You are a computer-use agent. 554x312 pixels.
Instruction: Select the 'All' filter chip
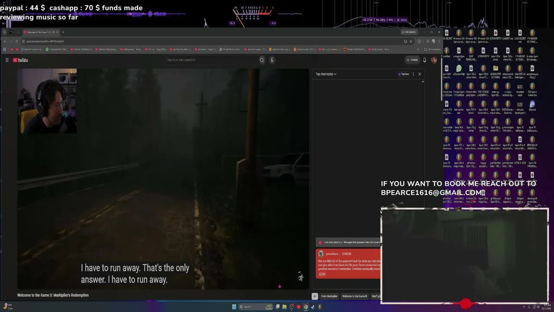click(315, 296)
